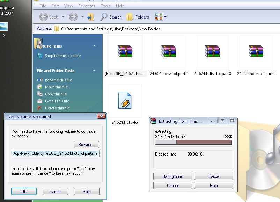This screenshot has height=202, width=280.
Task: Click the Up folder toolbar icon
Action: pos(91,17)
